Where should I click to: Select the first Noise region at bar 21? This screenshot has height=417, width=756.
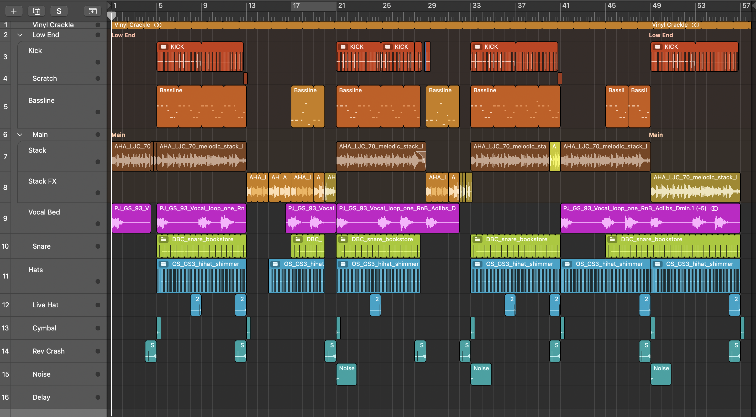pos(346,374)
